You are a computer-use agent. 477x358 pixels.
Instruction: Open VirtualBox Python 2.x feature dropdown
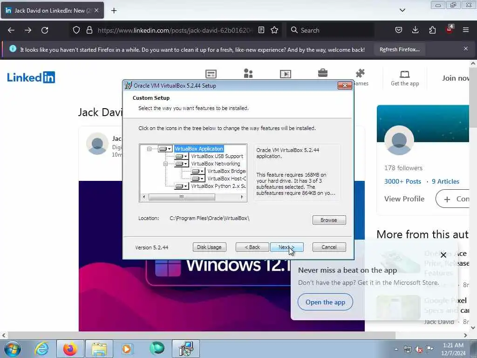[x=181, y=186]
